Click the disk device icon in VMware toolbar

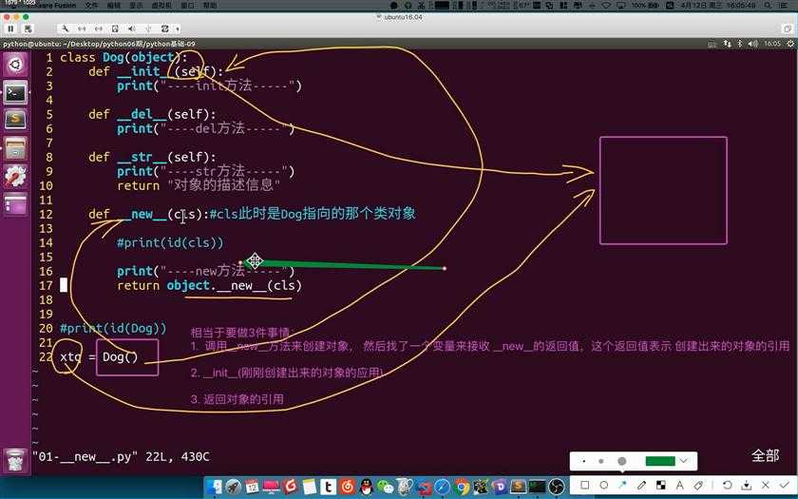click(x=115, y=29)
